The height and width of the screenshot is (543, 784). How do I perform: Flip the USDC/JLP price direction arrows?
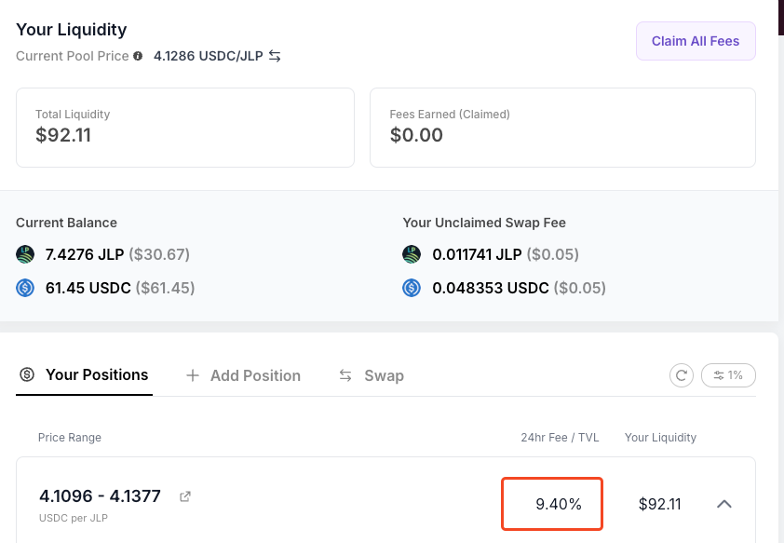pyautogui.click(x=275, y=56)
